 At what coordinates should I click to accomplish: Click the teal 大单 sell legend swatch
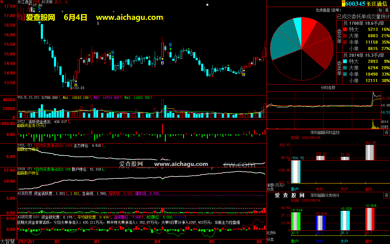point(345,68)
